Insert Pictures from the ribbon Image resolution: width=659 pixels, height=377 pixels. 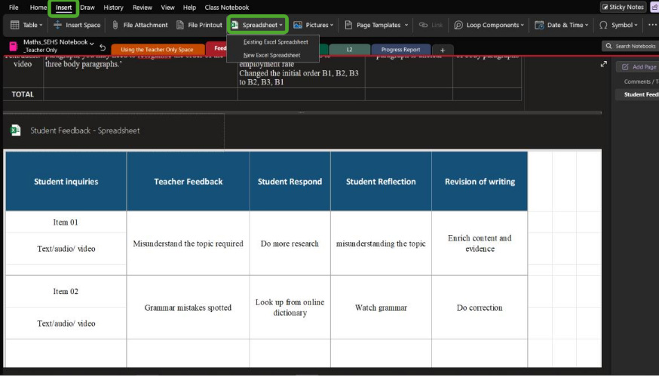[311, 25]
